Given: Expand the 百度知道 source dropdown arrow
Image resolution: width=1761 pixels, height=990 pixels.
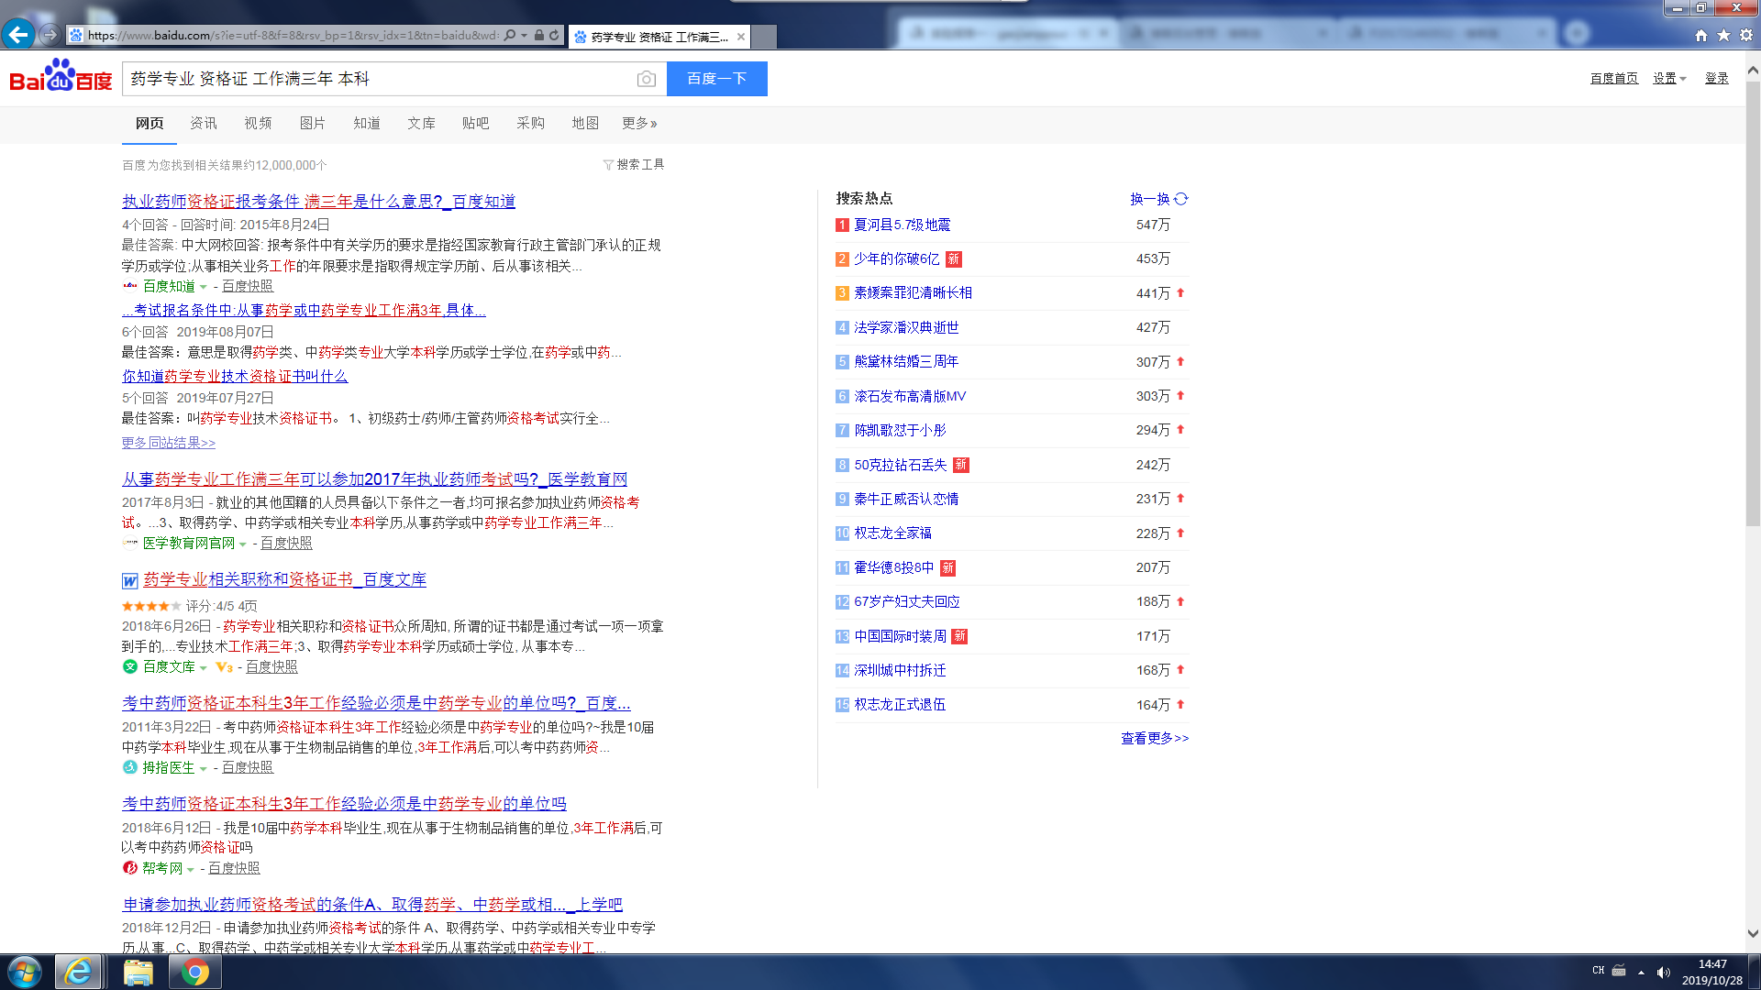Looking at the screenshot, I should 204,288.
